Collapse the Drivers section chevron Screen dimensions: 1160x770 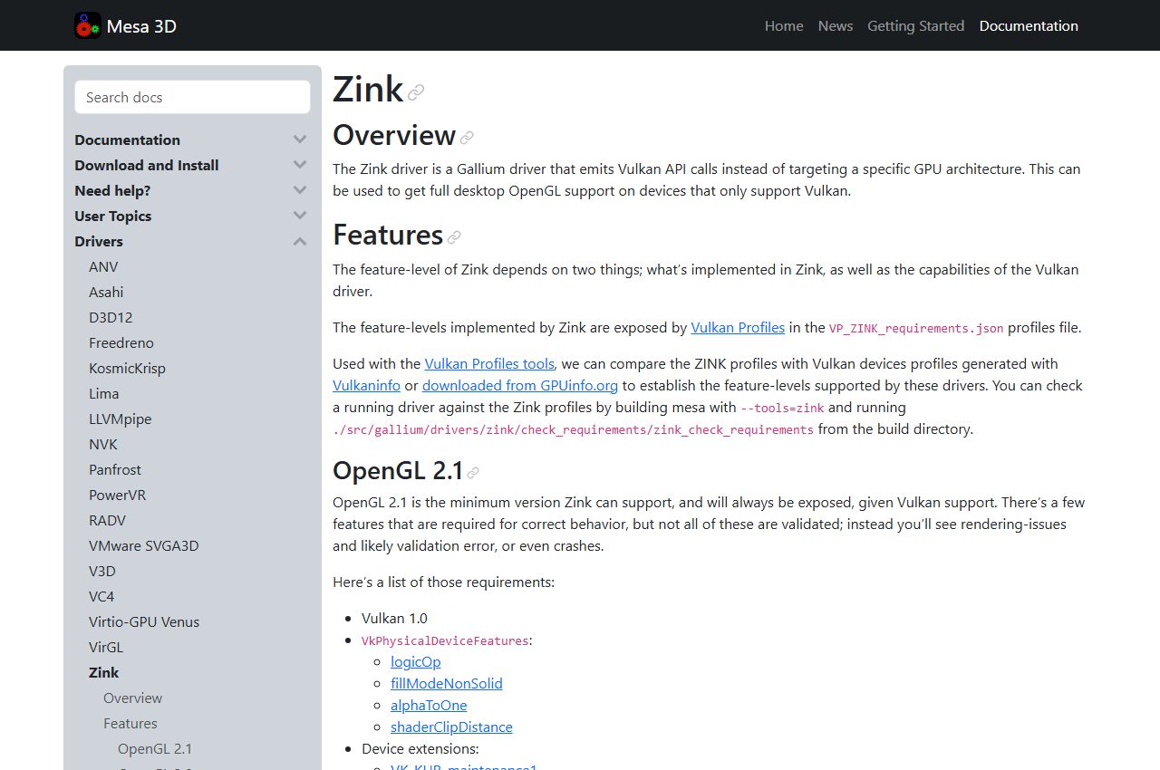coord(300,241)
